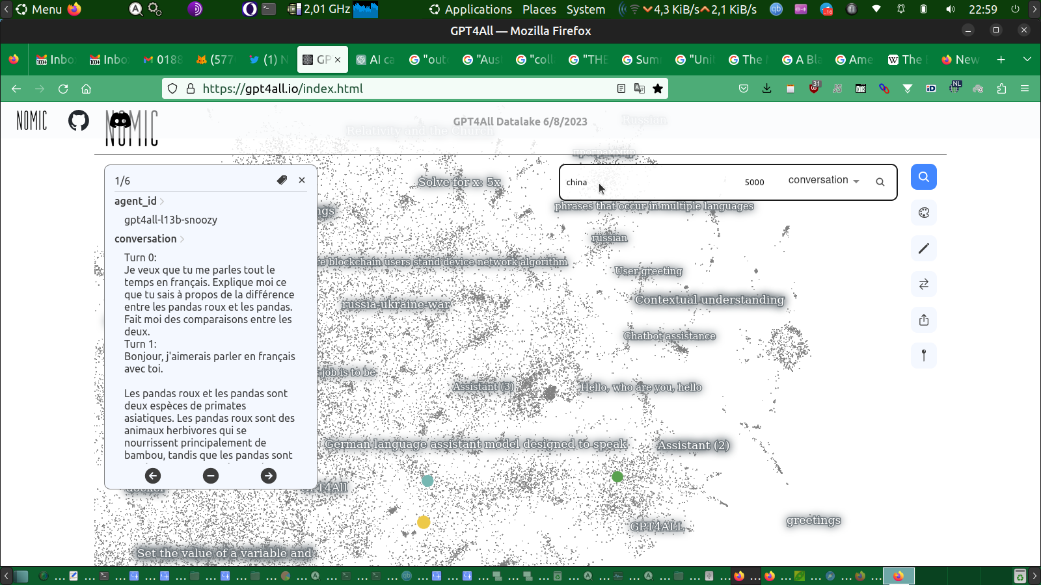This screenshot has height=585, width=1041.
Task: Open the Discord icon link
Action: point(120,120)
